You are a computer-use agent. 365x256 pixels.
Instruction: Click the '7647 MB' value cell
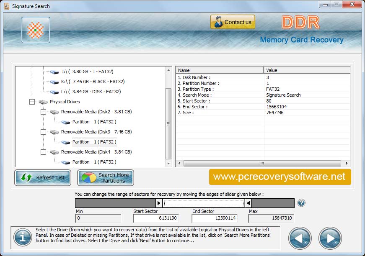pyautogui.click(x=275, y=113)
